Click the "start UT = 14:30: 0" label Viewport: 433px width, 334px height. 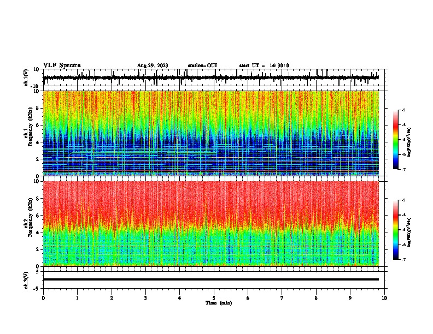pos(264,65)
